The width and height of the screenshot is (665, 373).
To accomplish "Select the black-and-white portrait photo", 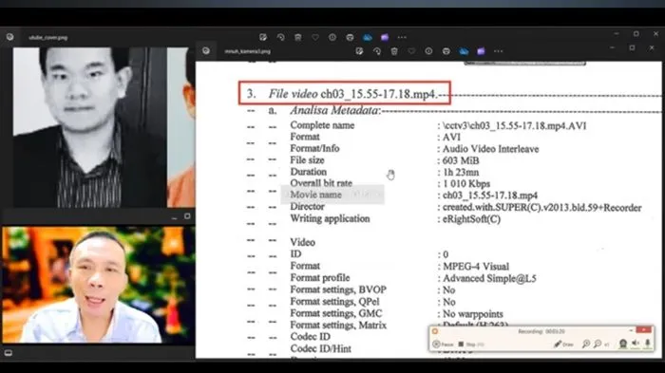I will pos(89,127).
